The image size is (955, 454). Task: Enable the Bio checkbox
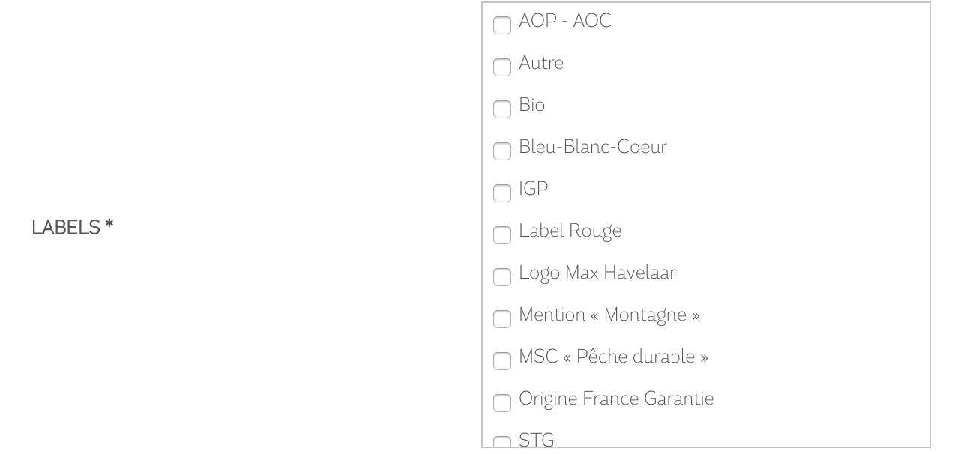click(x=501, y=109)
